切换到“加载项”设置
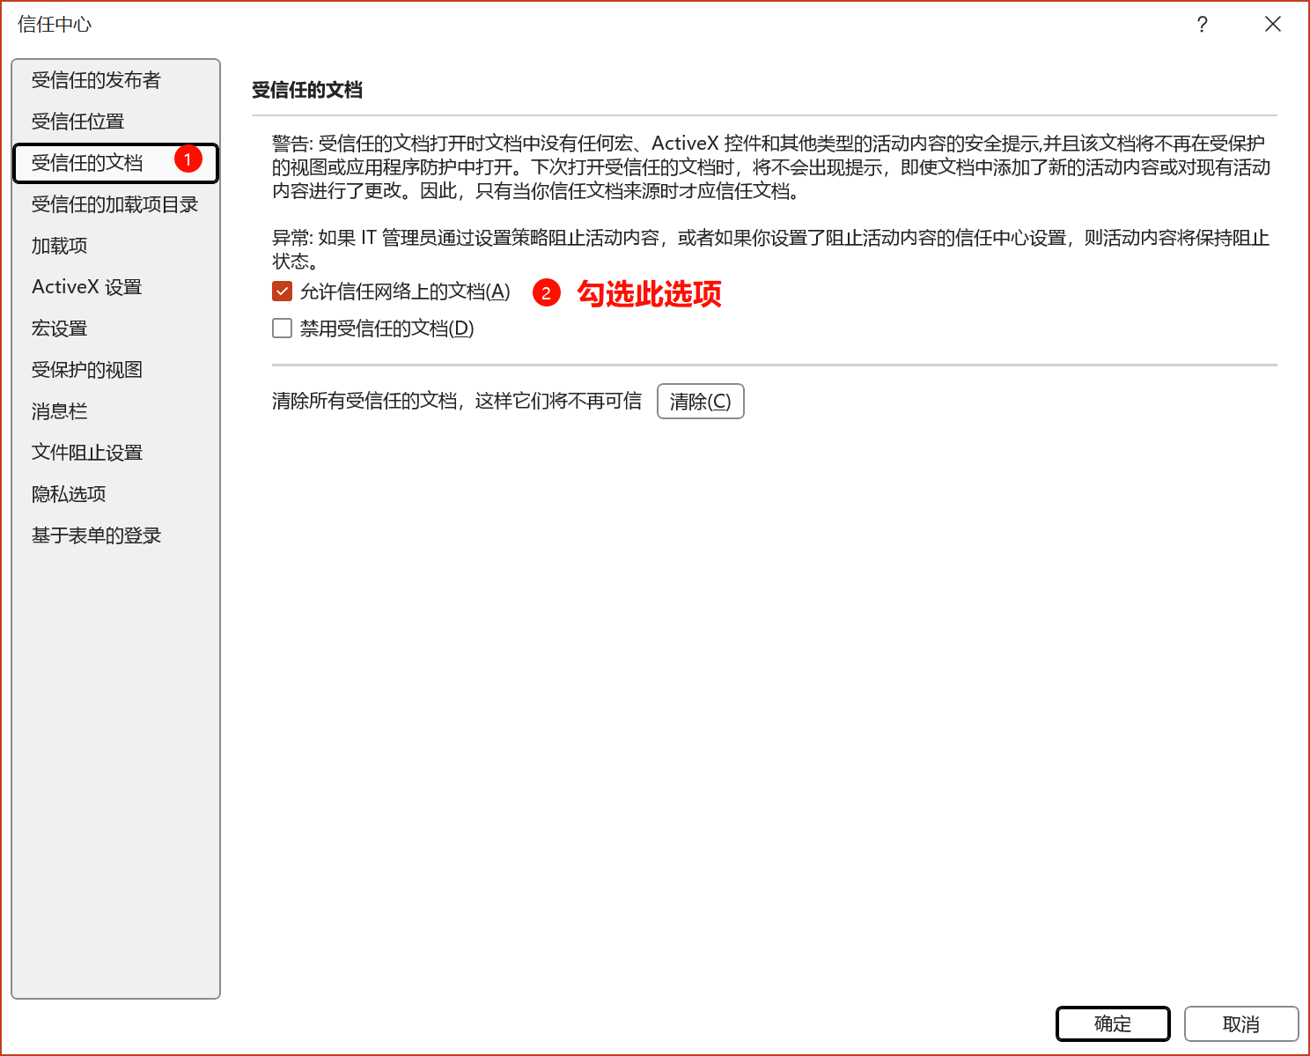The height and width of the screenshot is (1056, 1310). (58, 245)
